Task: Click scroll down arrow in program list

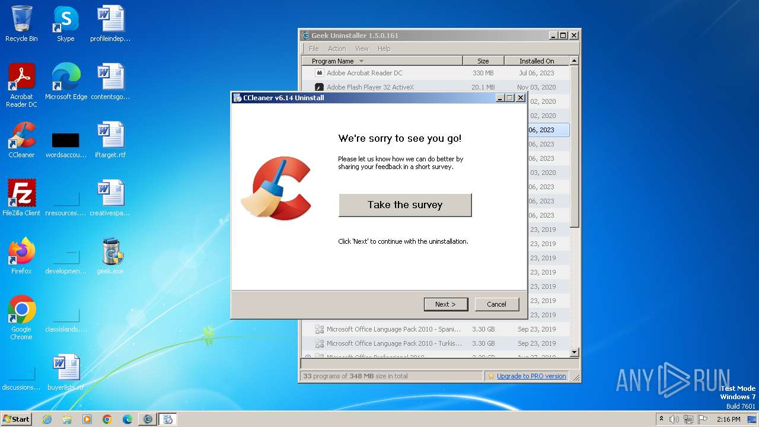Action: click(574, 352)
